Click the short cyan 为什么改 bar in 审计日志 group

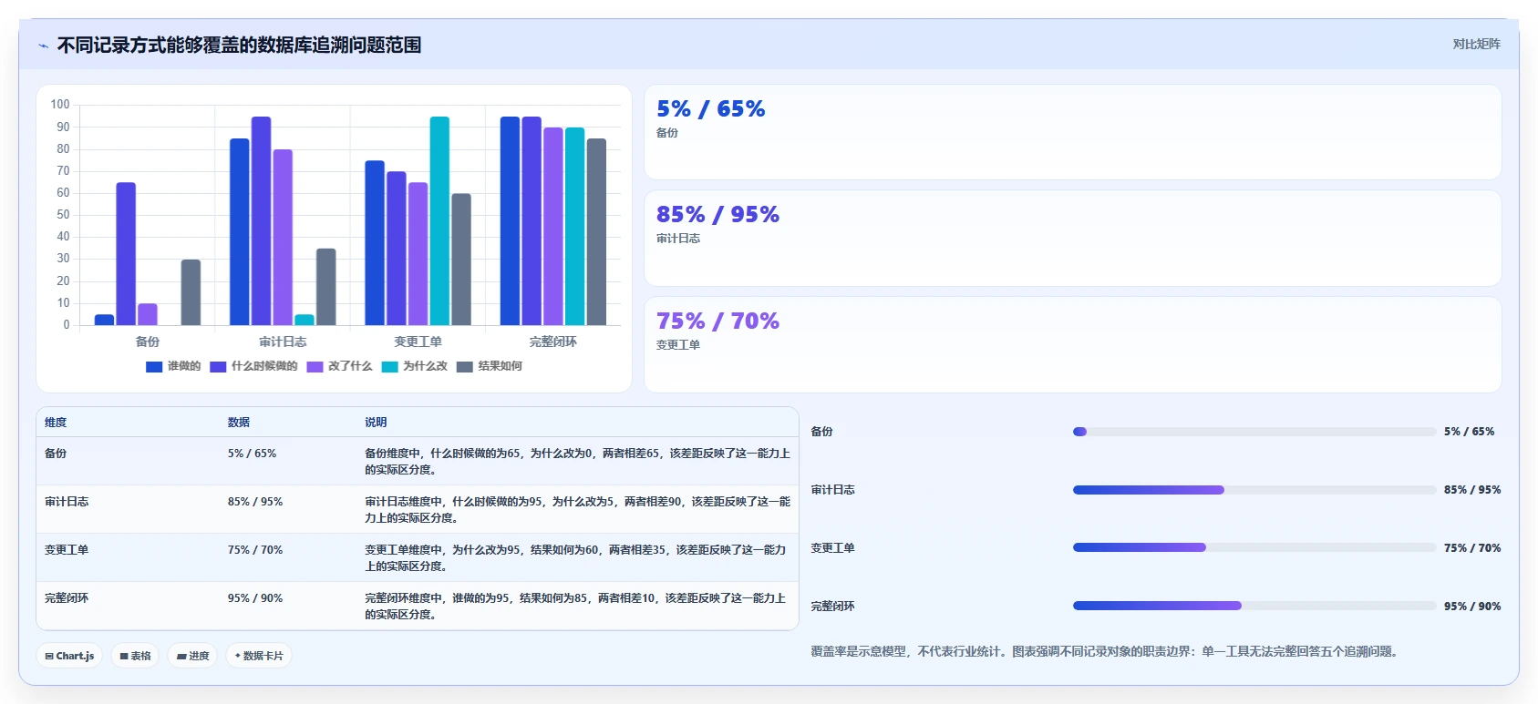(305, 320)
